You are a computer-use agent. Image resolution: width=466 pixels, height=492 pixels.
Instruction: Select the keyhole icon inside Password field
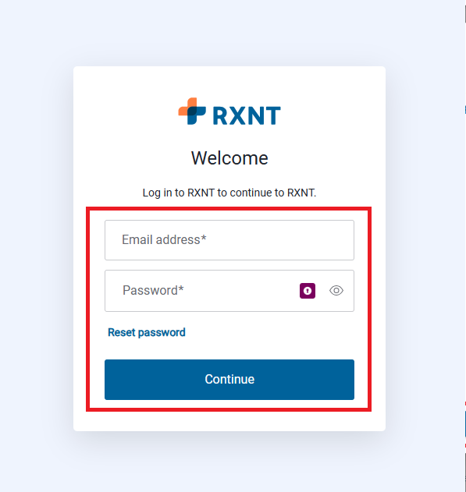pos(308,291)
